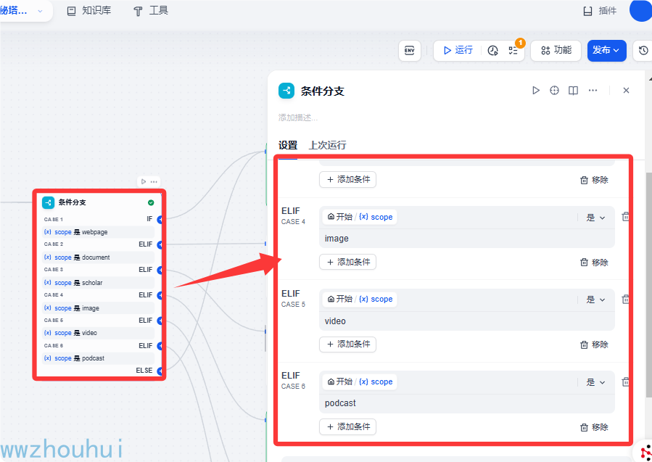Delete the CASE 5 condition trash icon
Image resolution: width=652 pixels, height=462 pixels.
[x=625, y=299]
